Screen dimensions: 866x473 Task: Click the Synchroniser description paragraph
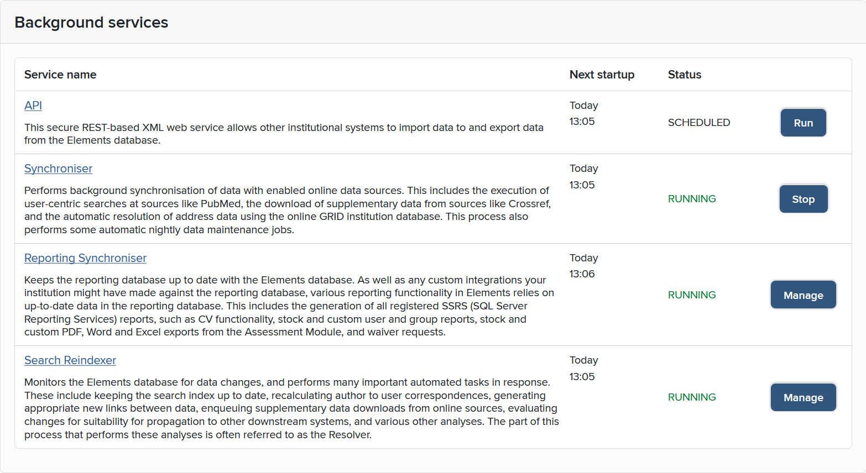click(x=287, y=210)
